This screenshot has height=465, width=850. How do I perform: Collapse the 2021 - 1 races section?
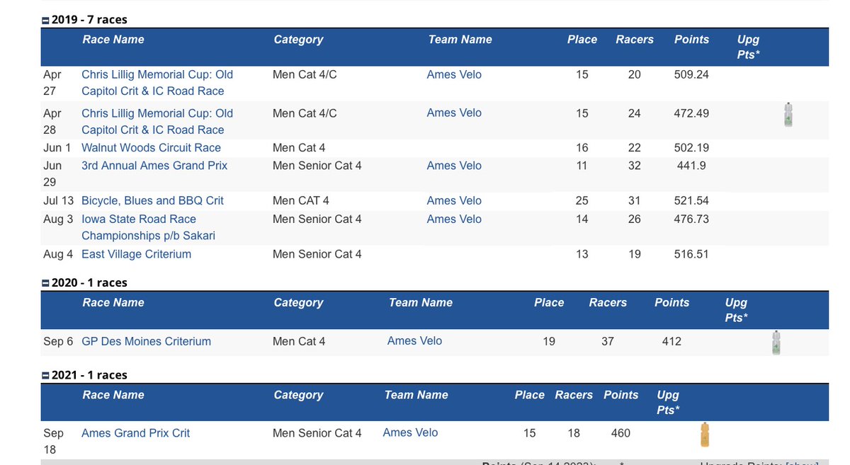click(45, 376)
